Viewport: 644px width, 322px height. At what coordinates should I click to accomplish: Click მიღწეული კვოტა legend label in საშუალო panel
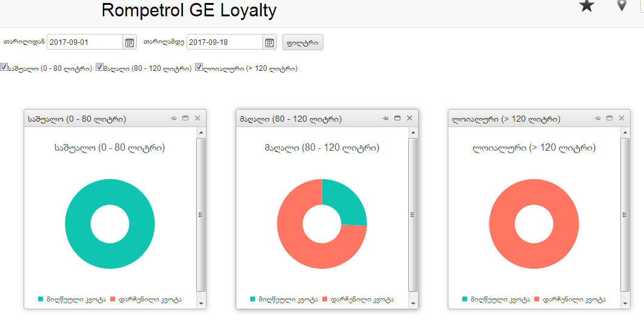pos(76,300)
